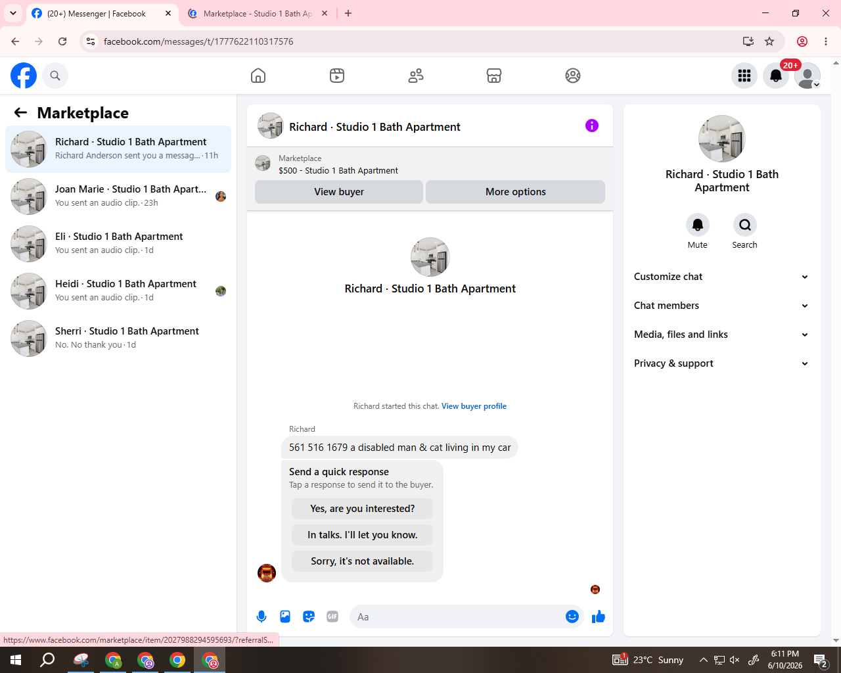Open the weather widget showing 23°C Sunny
This screenshot has height=673, width=841.
point(648,660)
